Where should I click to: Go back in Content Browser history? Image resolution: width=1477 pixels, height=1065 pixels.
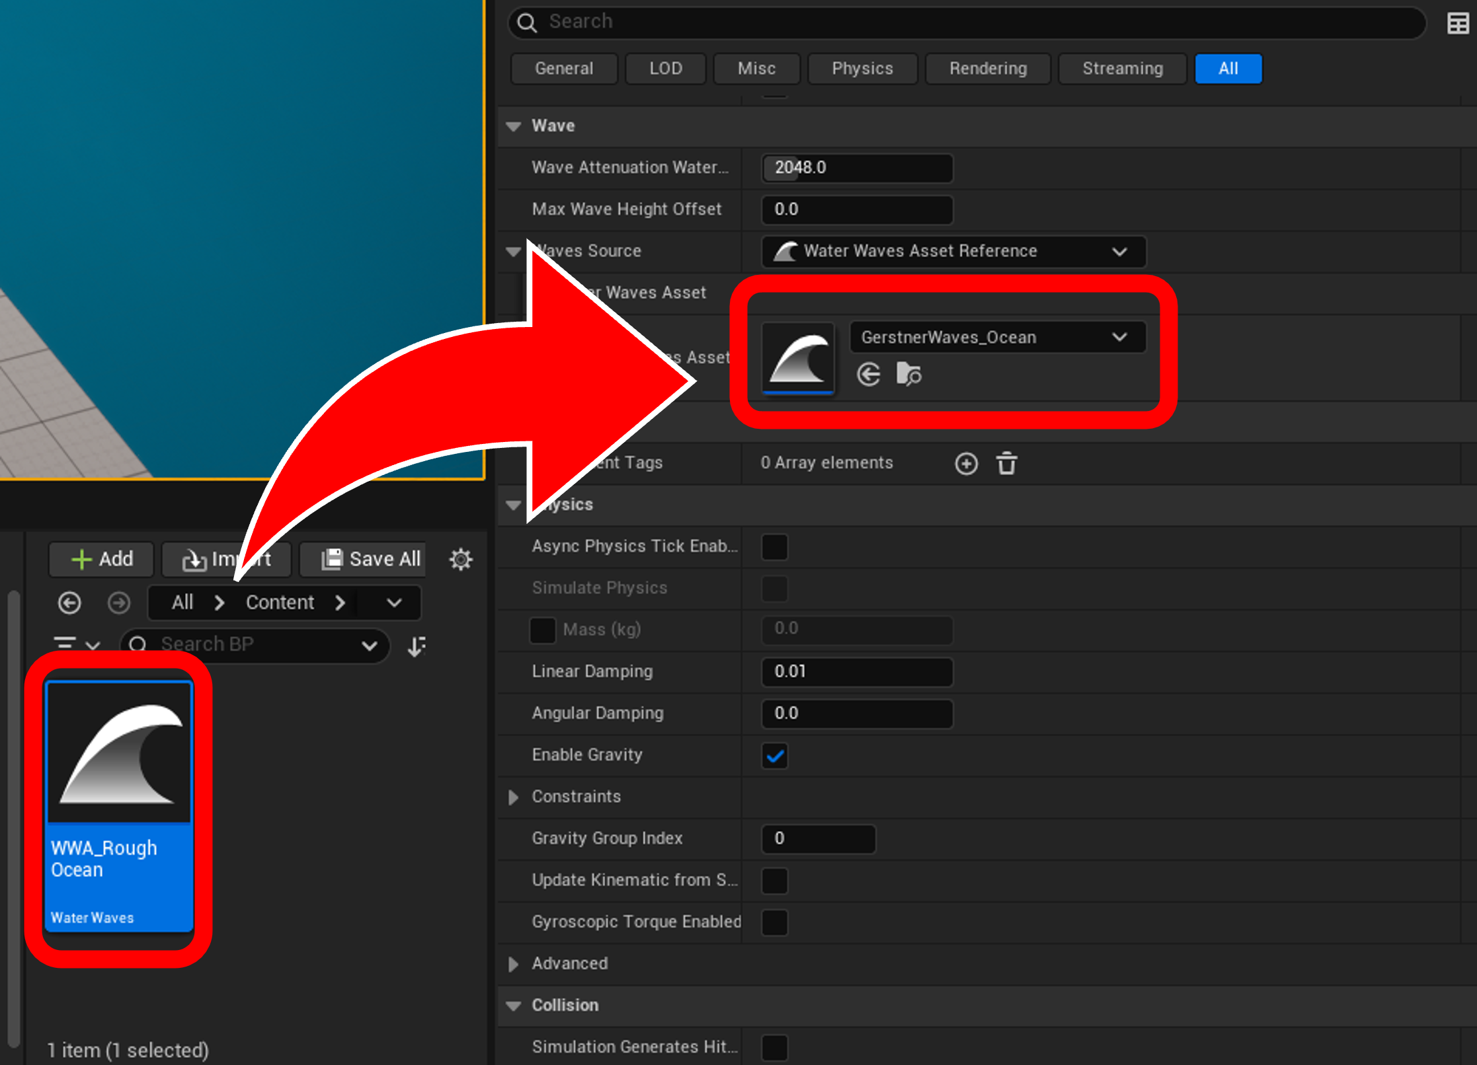[69, 603]
